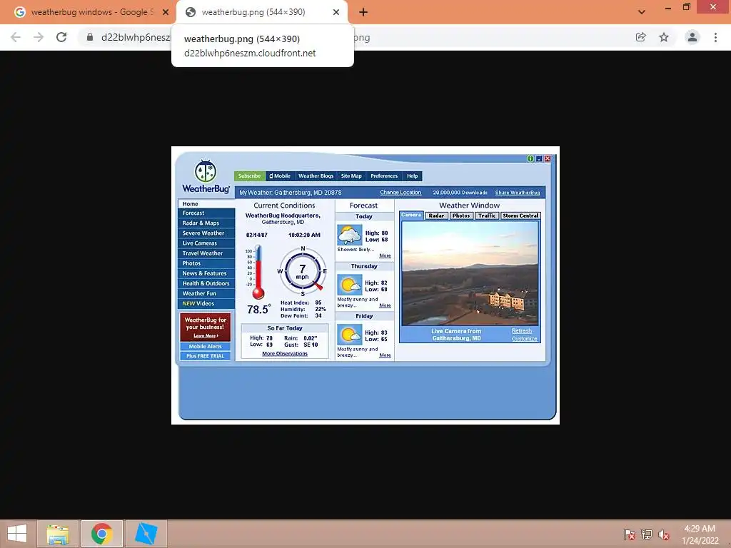Screen dimensions: 731x548
Task: Open Weather Blogs menu item
Action: [x=316, y=176]
